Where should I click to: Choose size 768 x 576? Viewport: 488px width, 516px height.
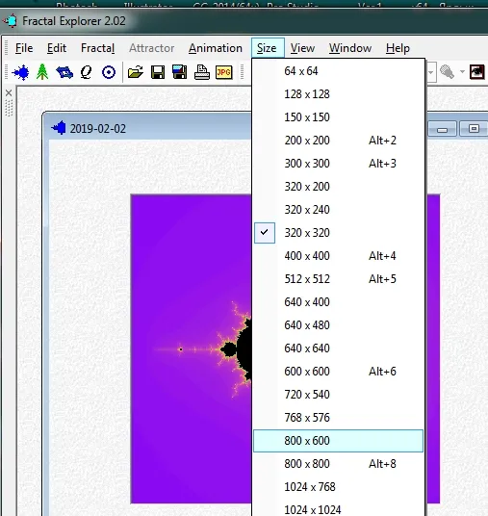pos(338,417)
